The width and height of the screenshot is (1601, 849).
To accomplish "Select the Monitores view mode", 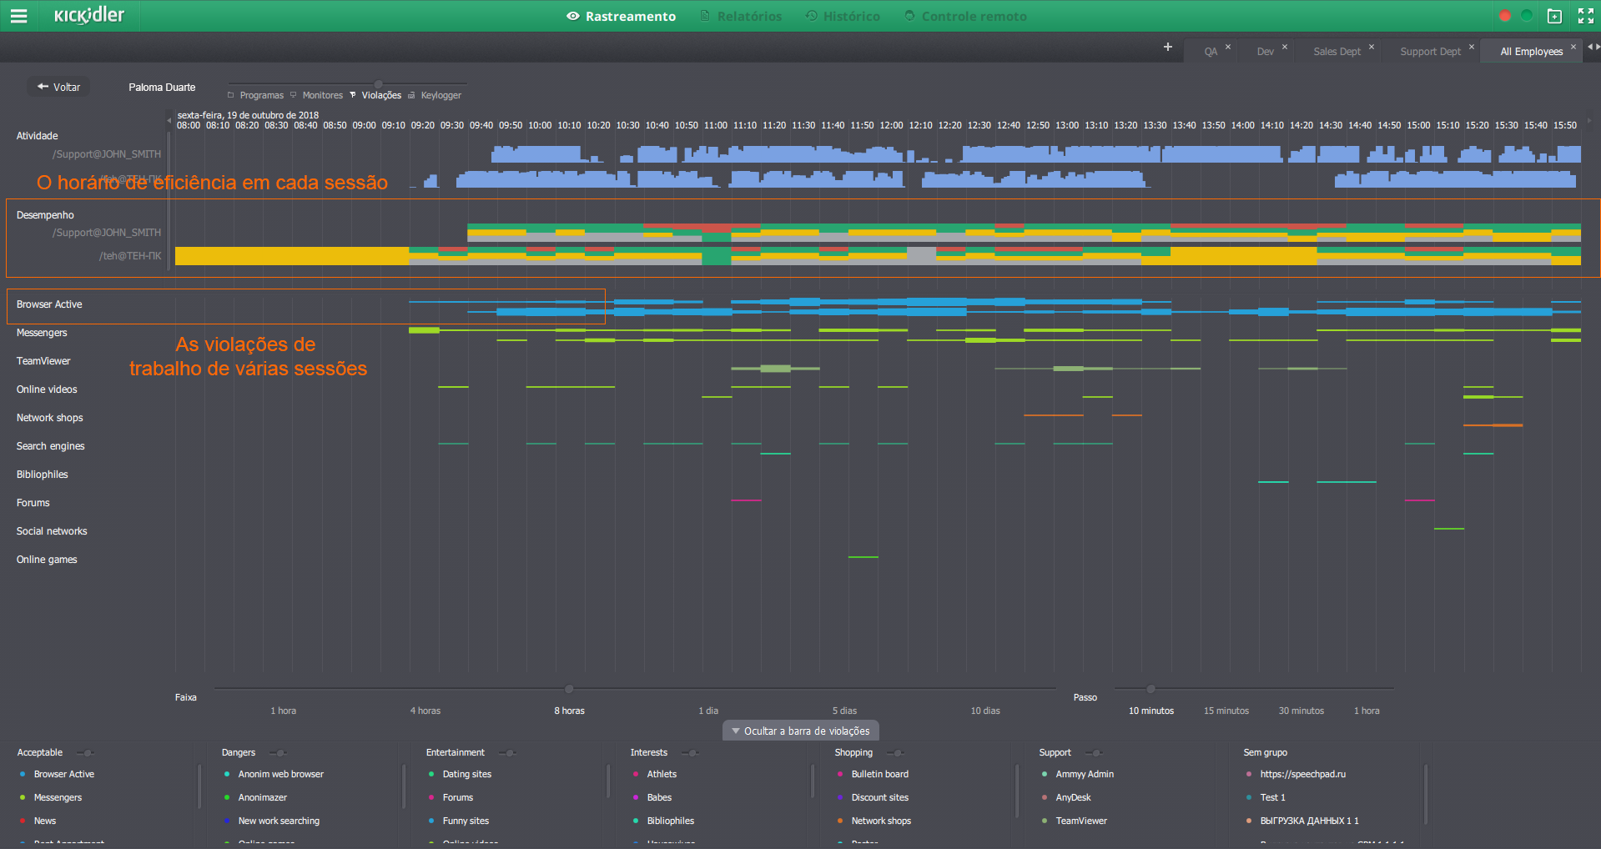I will 316,95.
